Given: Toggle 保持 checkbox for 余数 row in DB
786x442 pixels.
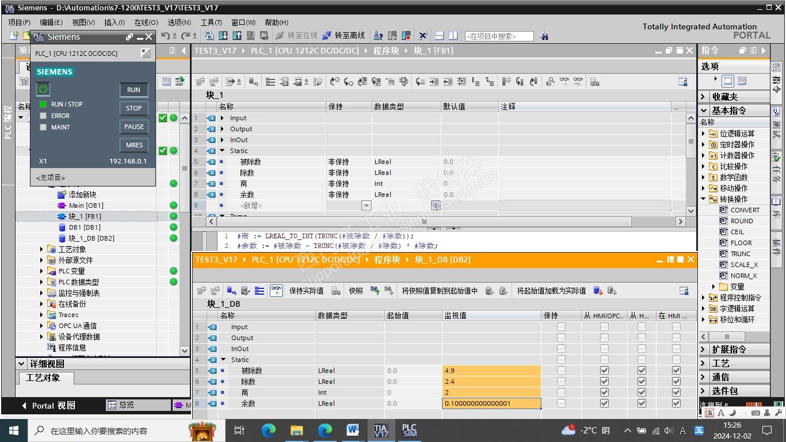Looking at the screenshot, I should click(561, 403).
